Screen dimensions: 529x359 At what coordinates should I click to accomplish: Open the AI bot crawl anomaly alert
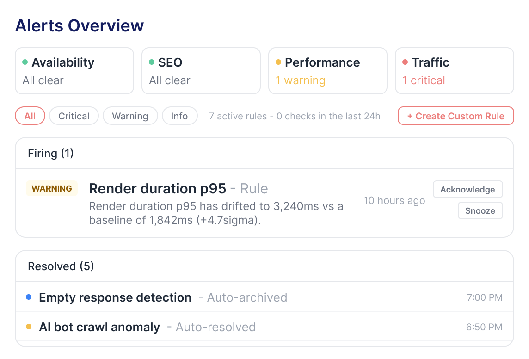pyautogui.click(x=264, y=327)
